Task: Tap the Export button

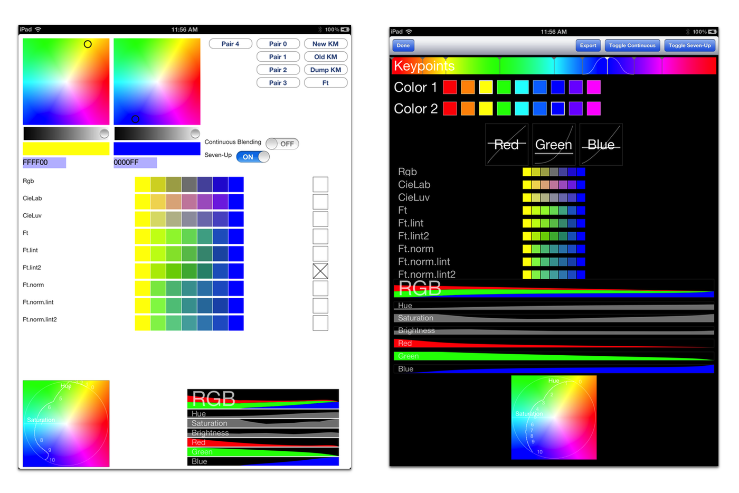Action: (x=588, y=45)
